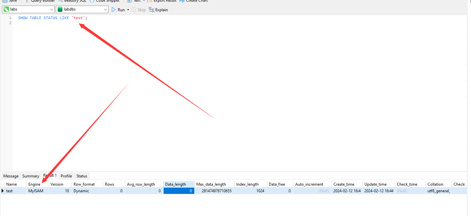Expand the labs connection dropdown
This screenshot has width=471, height=216.
51,10
